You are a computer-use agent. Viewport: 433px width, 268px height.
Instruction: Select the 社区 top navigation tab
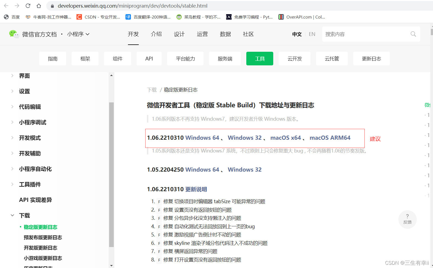point(248,34)
